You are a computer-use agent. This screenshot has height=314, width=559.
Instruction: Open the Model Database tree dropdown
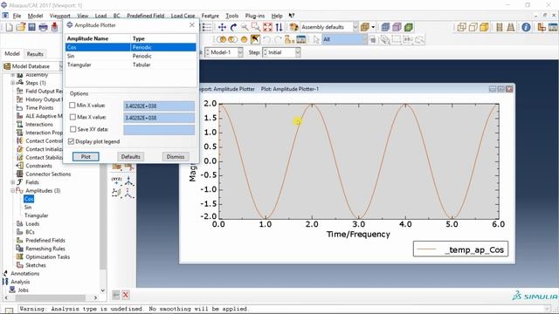pos(60,66)
